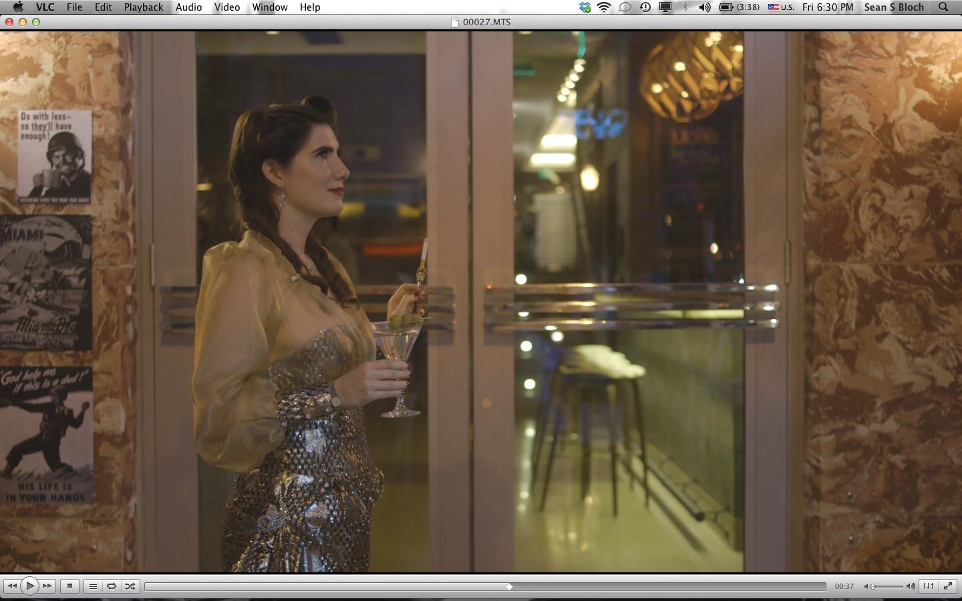Set volume to maximum with loud speaker icon
The width and height of the screenshot is (962, 601).
(911, 586)
